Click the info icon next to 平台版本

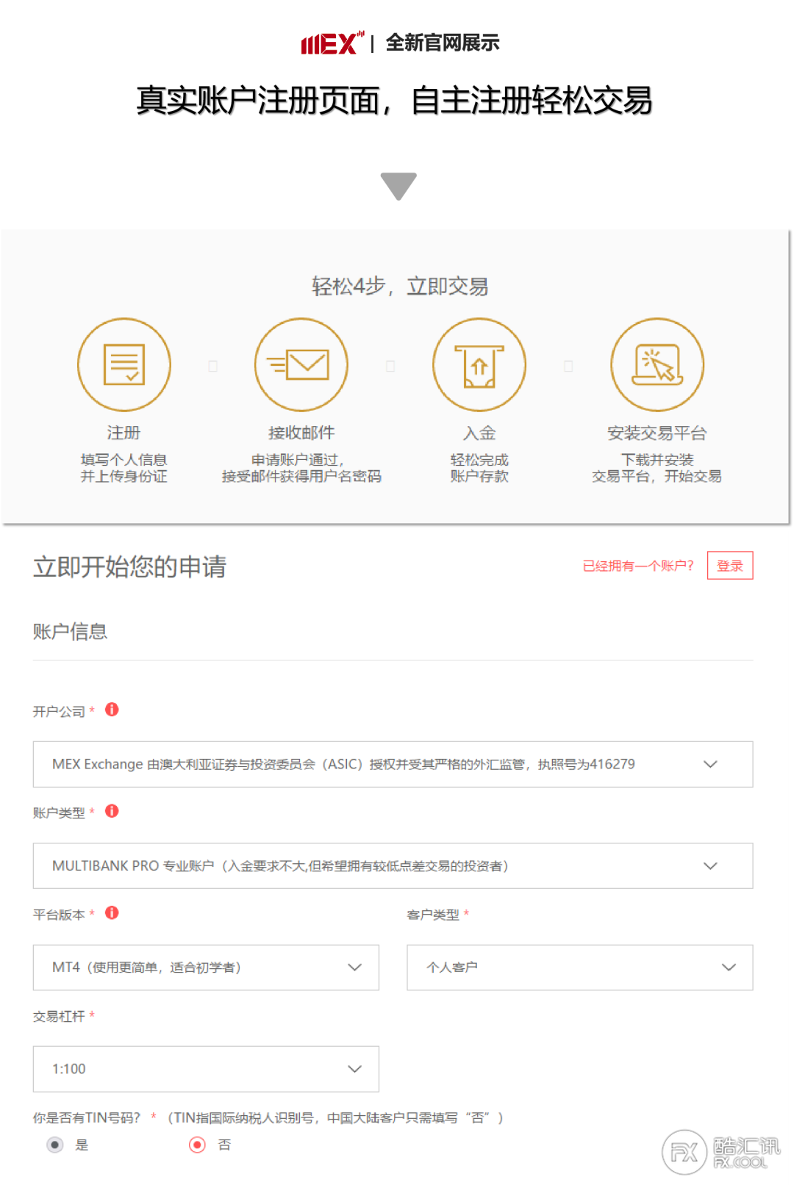tap(112, 912)
